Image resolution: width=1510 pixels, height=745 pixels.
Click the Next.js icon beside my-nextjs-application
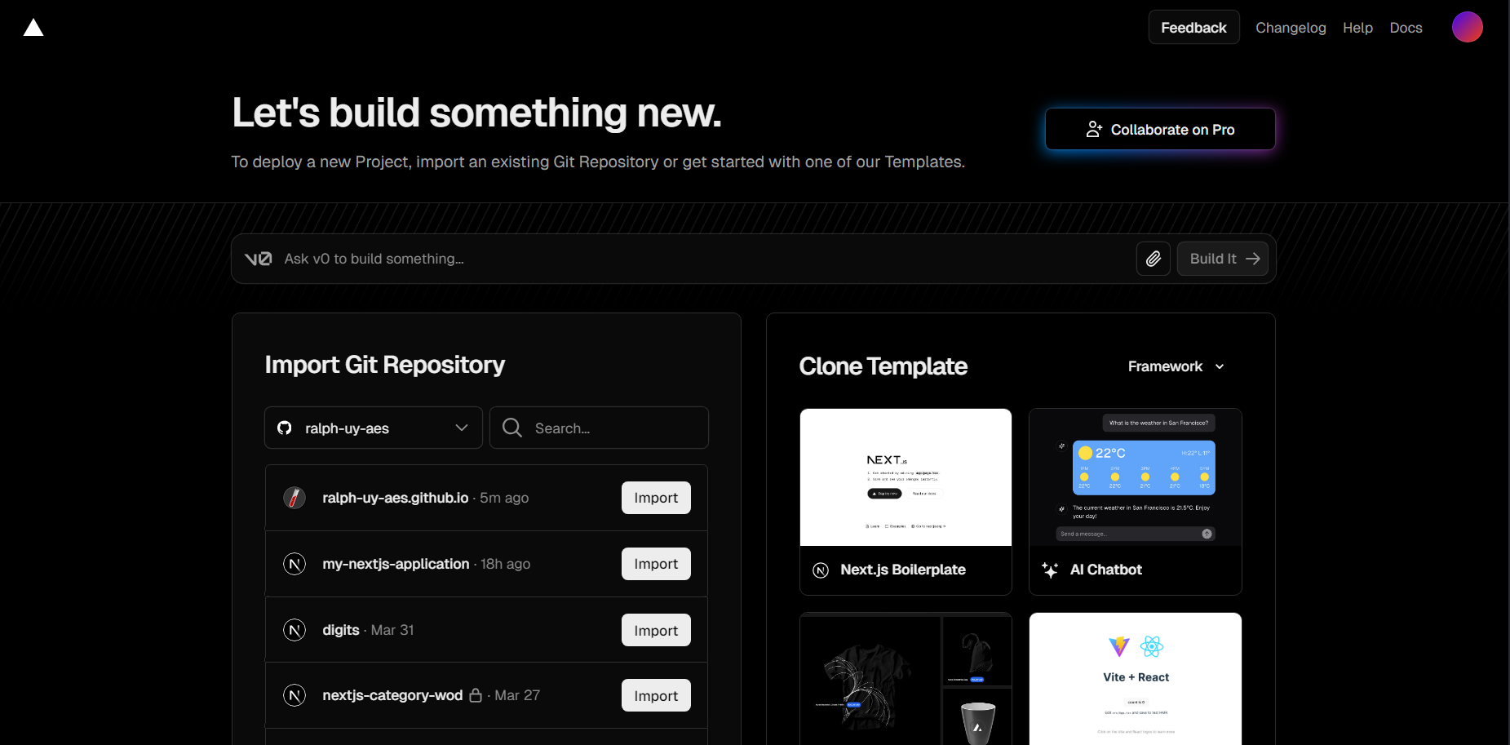pyautogui.click(x=294, y=563)
